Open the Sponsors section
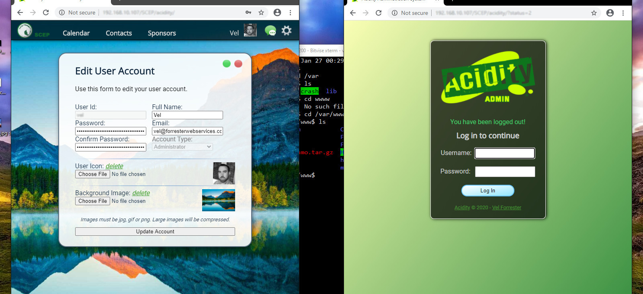 162,33
